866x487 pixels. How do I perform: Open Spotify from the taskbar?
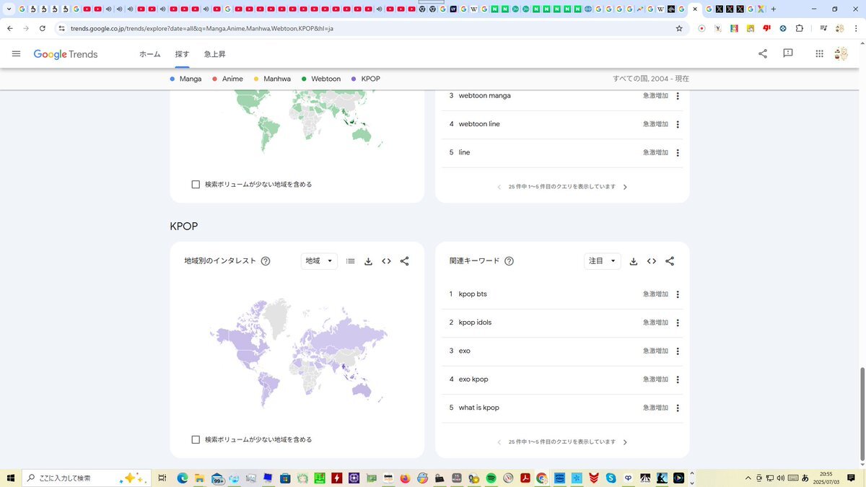[x=490, y=478]
